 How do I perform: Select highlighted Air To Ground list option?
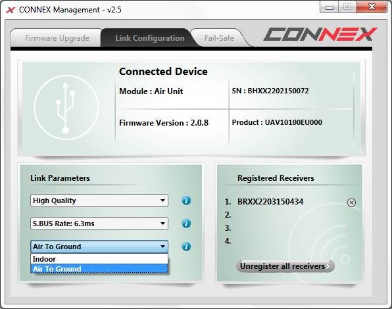click(99, 269)
